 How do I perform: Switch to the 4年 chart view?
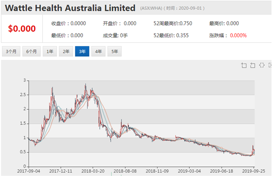point(99,51)
